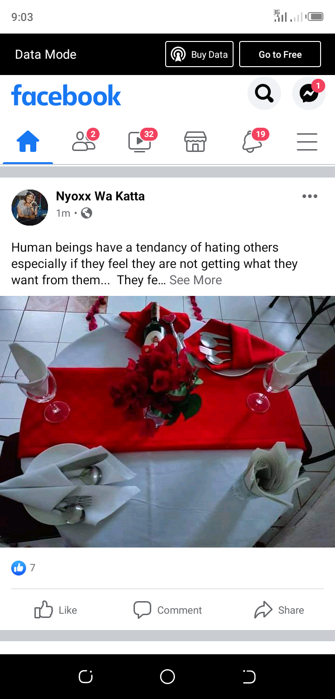This screenshot has width=335, height=699.
Task: Tap Android home navigation button
Action: tap(167, 677)
